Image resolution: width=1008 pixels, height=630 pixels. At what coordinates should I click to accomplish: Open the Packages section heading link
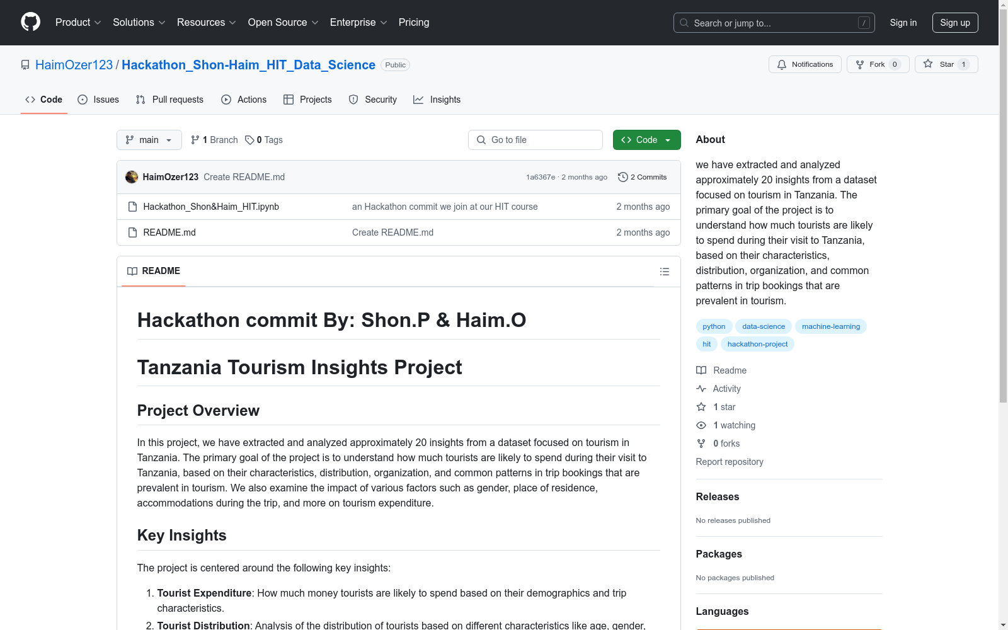tap(719, 554)
